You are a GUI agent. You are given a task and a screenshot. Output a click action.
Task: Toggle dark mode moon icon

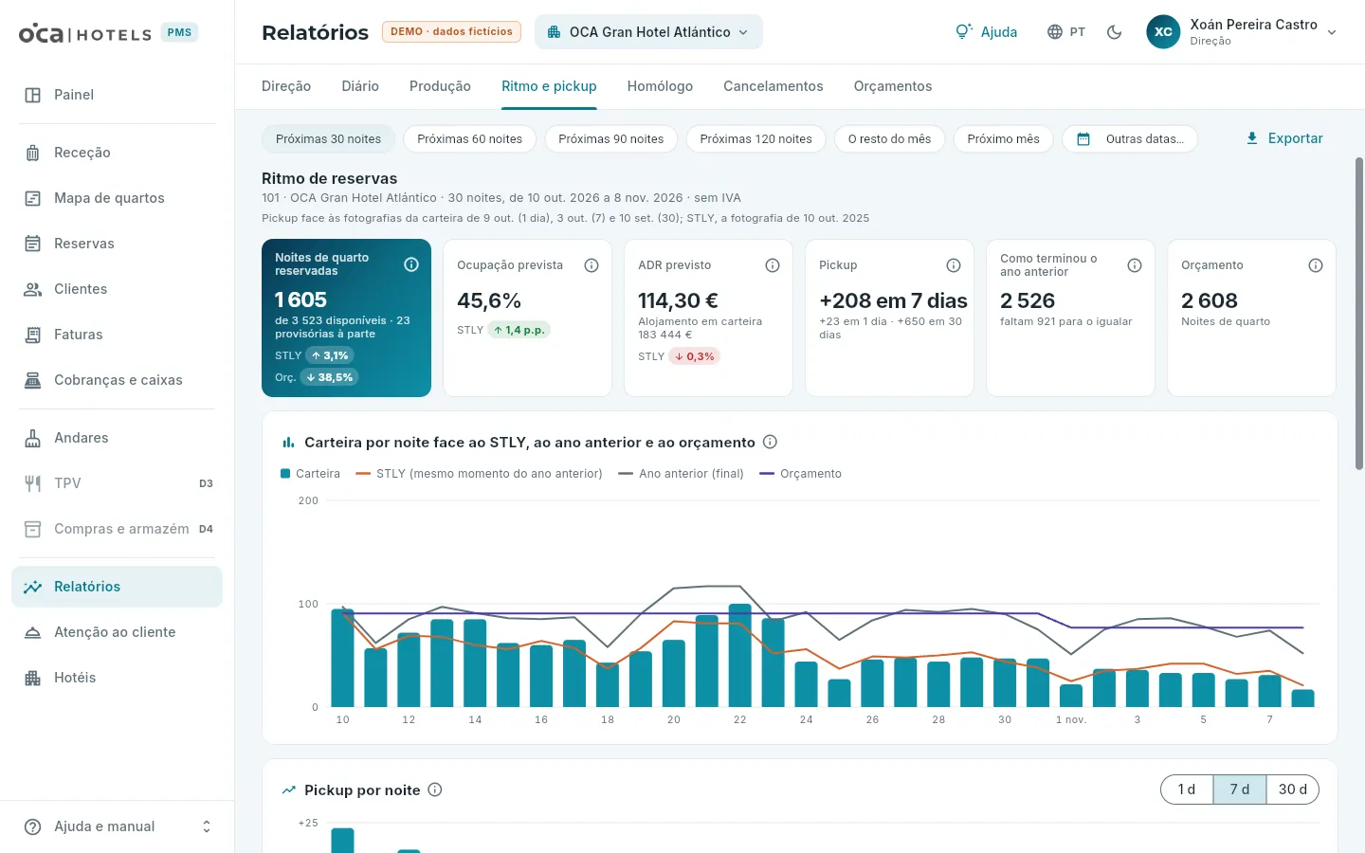click(x=1115, y=32)
